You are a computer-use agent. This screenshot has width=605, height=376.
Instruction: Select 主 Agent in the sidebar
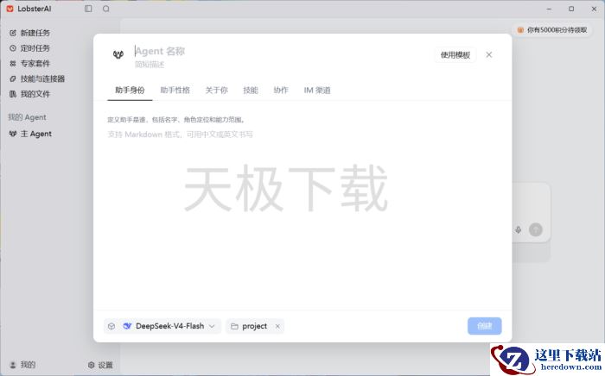click(30, 134)
